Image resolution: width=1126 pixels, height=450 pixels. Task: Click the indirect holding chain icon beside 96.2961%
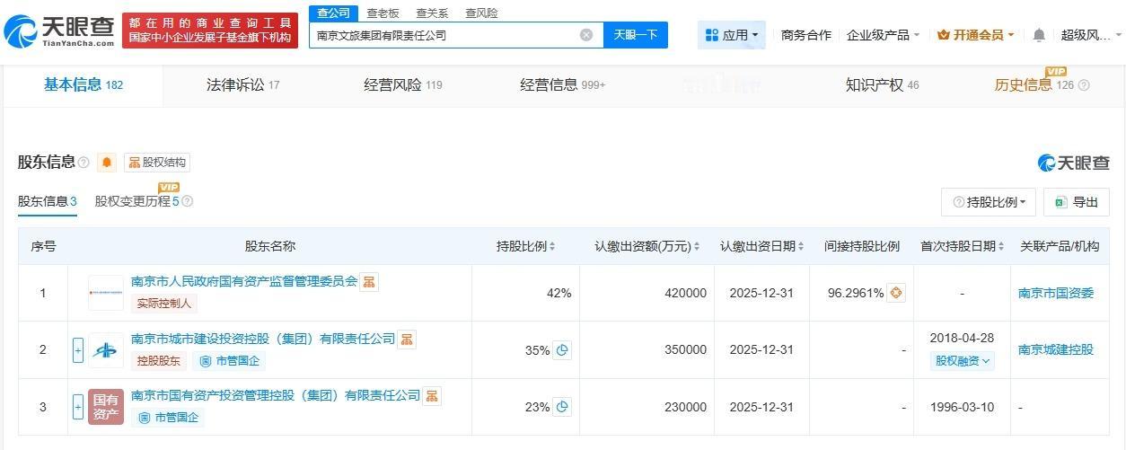coord(896,293)
